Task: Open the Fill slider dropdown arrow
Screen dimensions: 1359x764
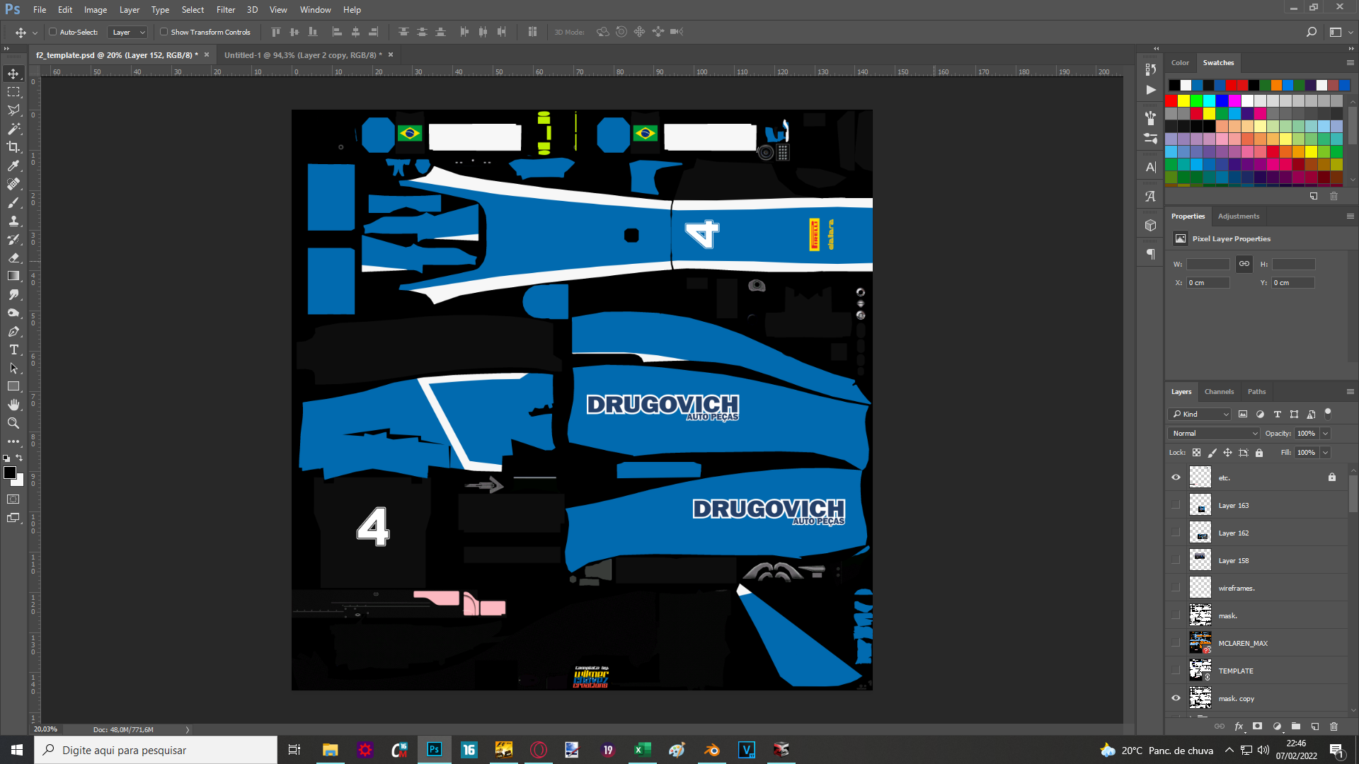Action: (1325, 452)
